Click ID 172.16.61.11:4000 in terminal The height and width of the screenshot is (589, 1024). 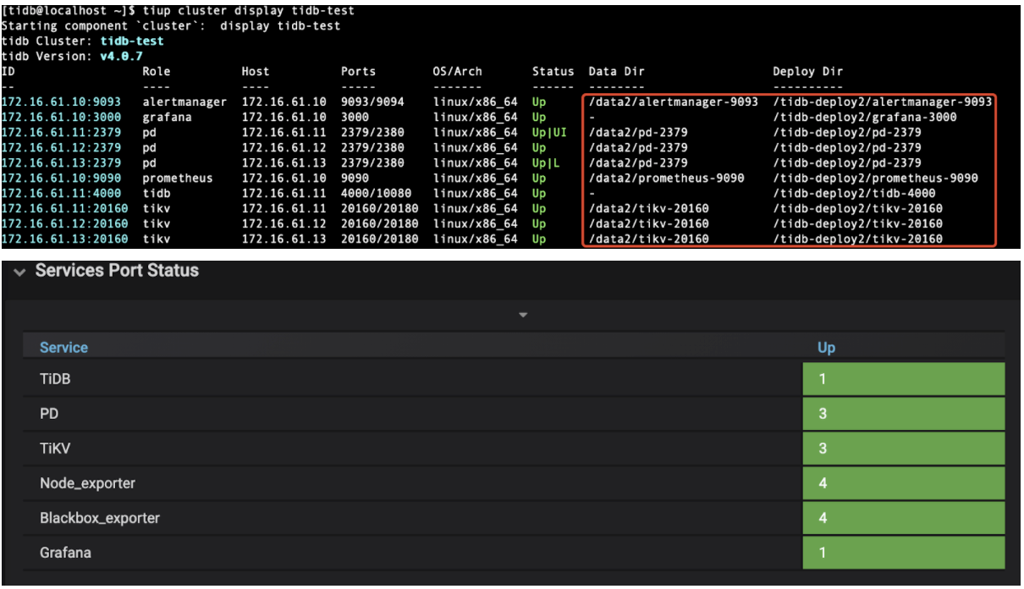coord(61,193)
